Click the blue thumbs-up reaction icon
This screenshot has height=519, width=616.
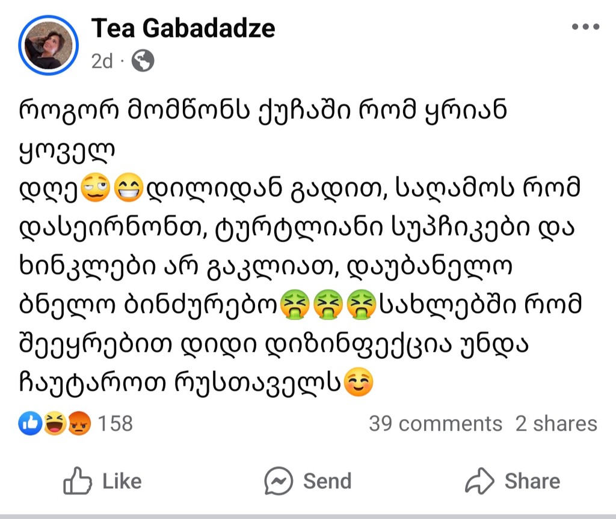(x=31, y=424)
